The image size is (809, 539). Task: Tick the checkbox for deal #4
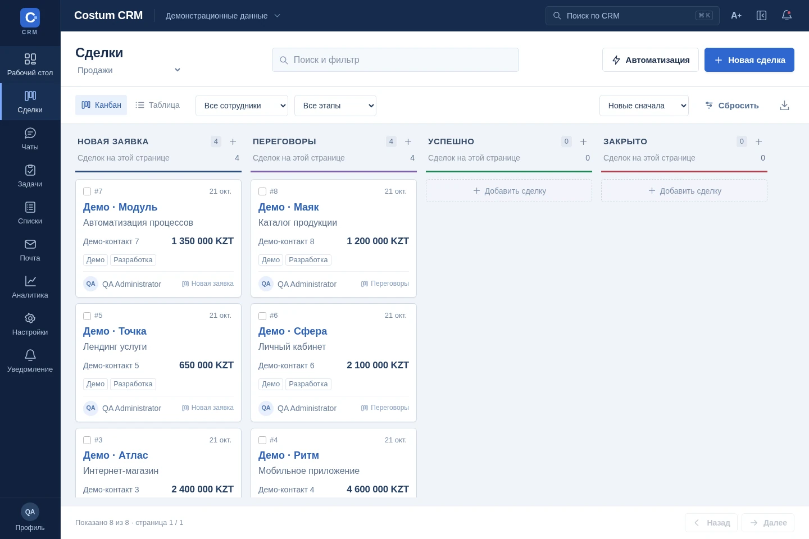tap(262, 440)
